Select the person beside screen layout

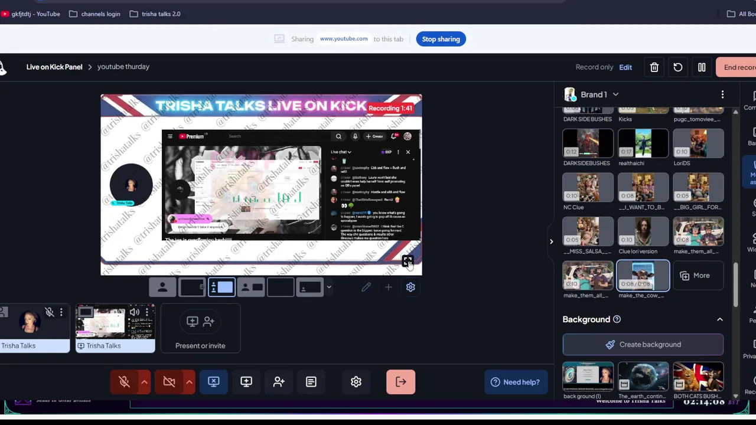(x=251, y=287)
